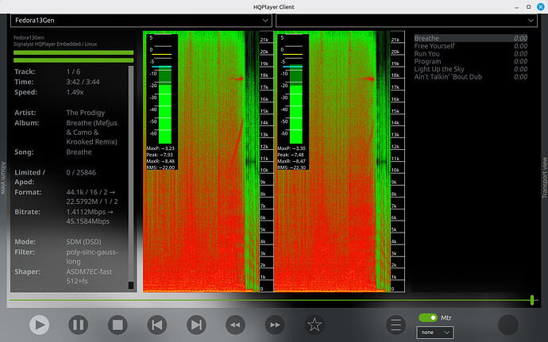Click the second green bar below volume
Image resolution: width=548 pixels, height=342 pixels.
pyautogui.click(x=73, y=60)
